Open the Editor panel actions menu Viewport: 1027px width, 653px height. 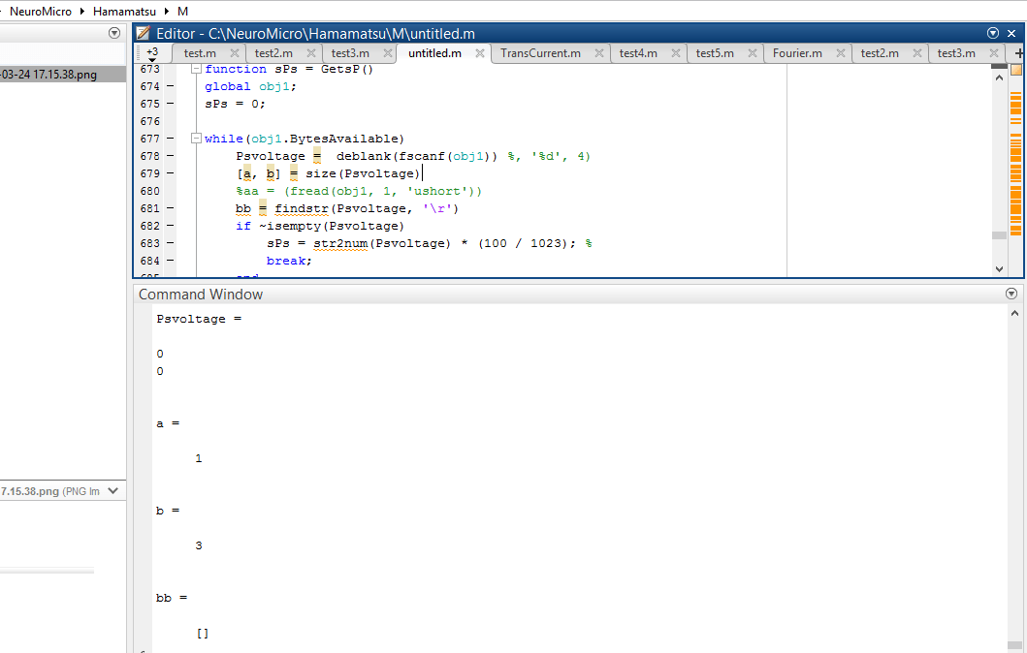tap(993, 33)
